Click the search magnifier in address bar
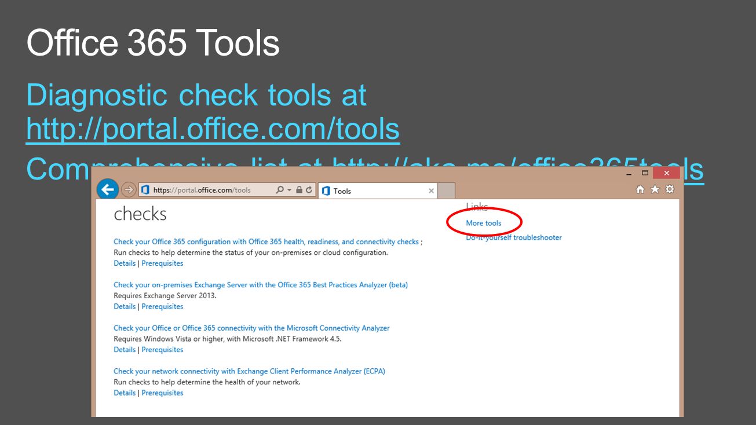 pos(280,190)
